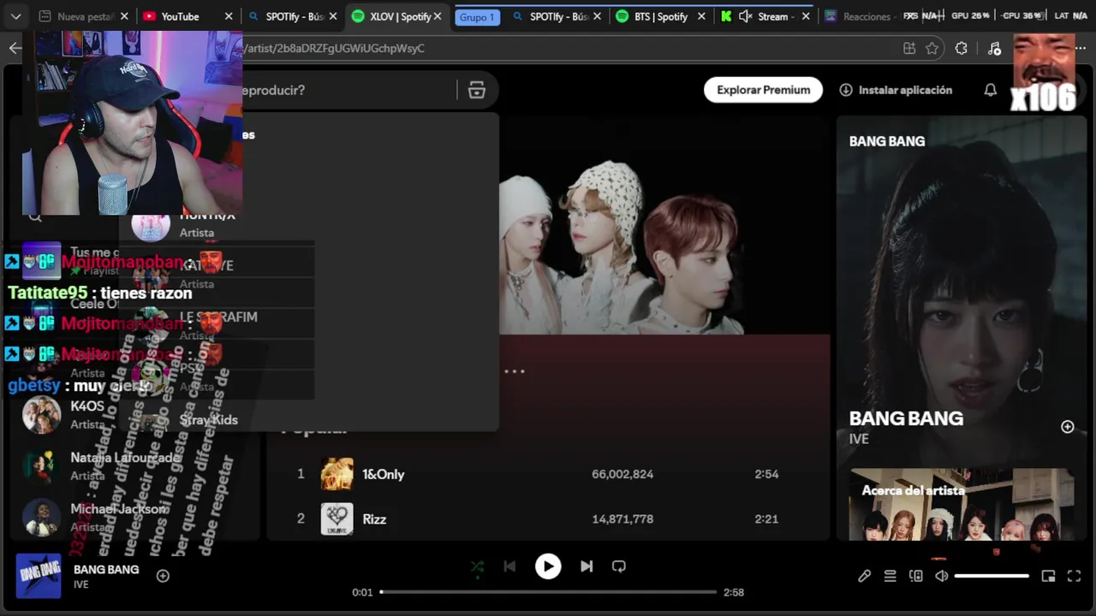Enter full screen mode
The image size is (1096, 616).
click(x=1074, y=576)
